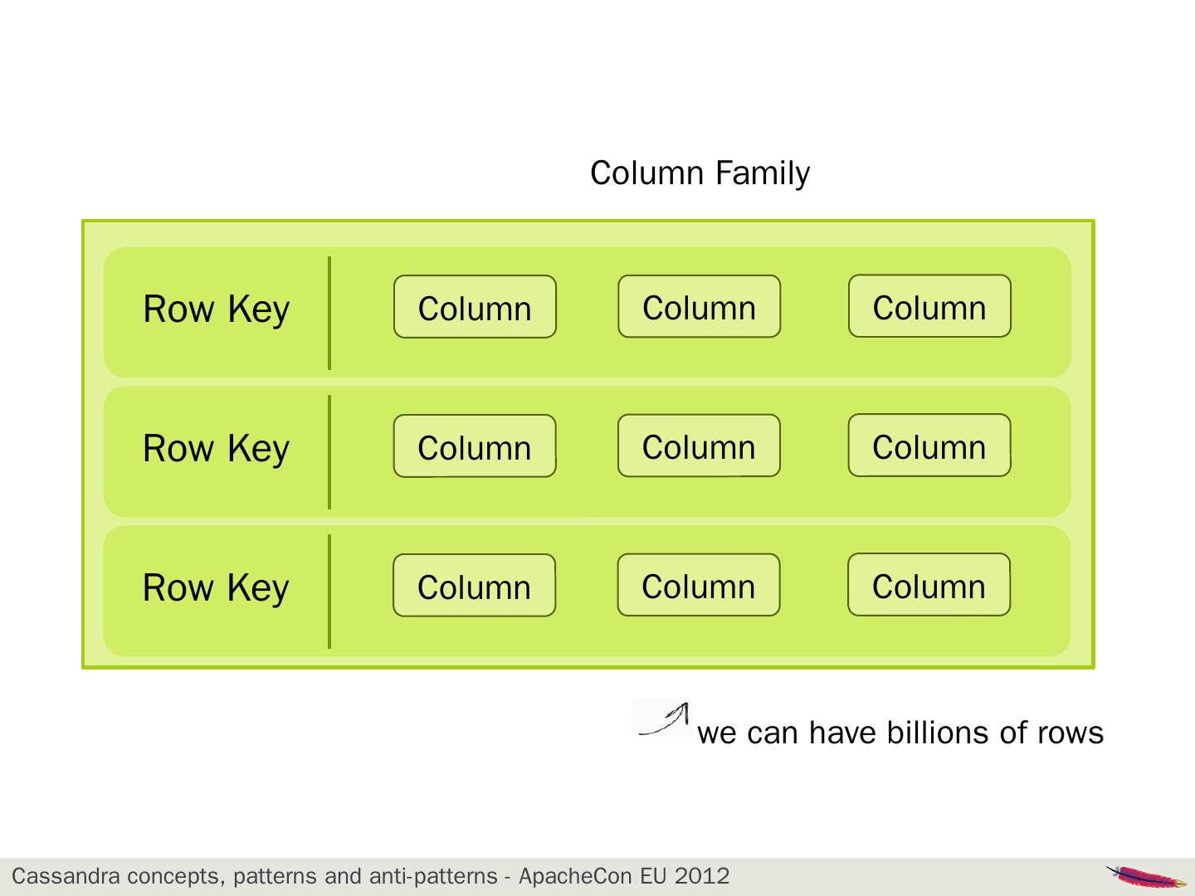
Task: Select the middle Column box in the bottom row
Action: (698, 585)
